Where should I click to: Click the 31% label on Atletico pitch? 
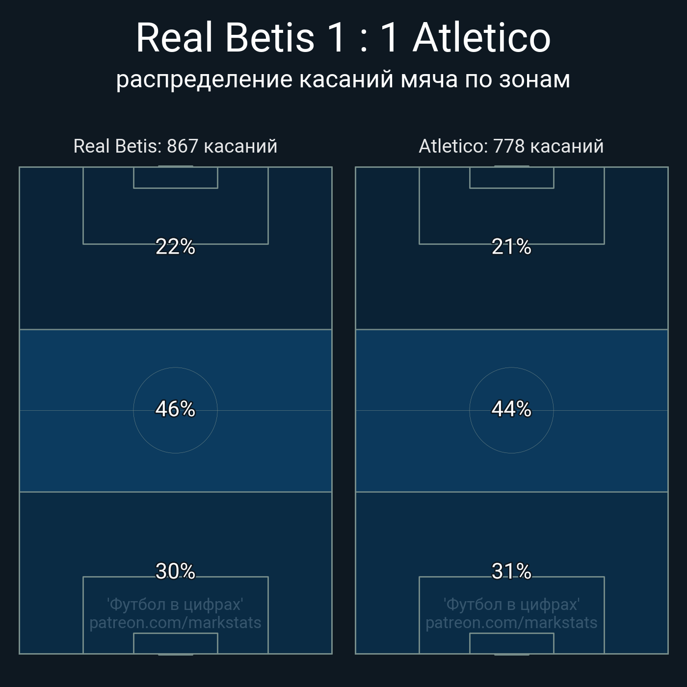(511, 571)
